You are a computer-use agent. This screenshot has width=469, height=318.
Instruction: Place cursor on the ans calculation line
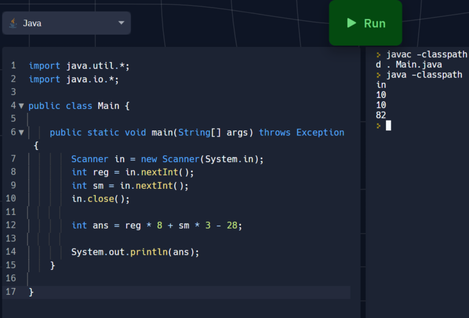(x=156, y=225)
